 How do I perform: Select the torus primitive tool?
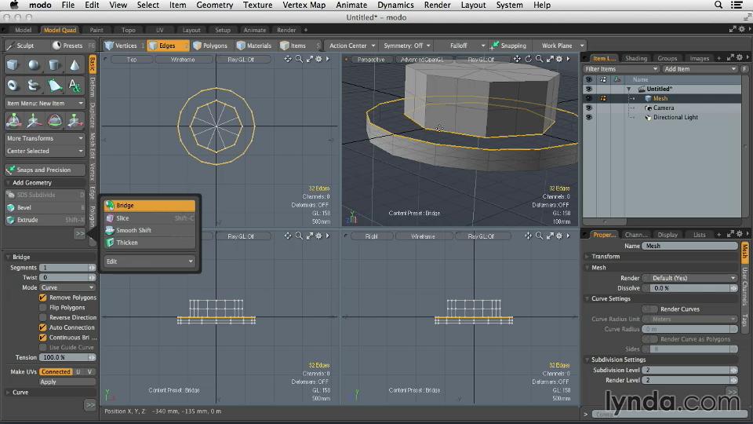13,86
